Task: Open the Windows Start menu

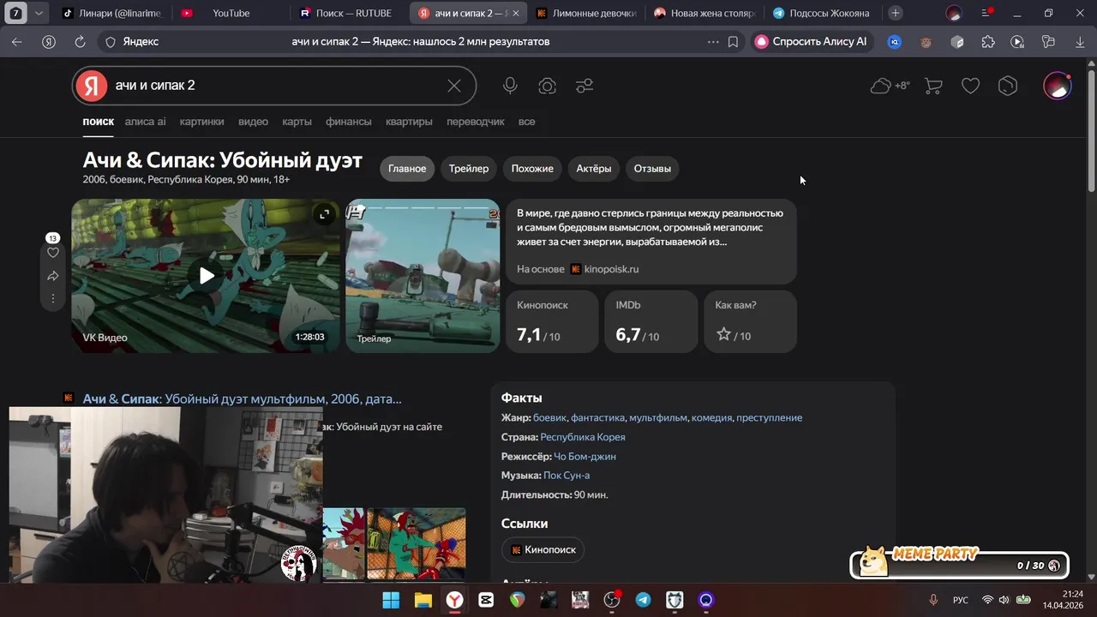Action: 391,600
